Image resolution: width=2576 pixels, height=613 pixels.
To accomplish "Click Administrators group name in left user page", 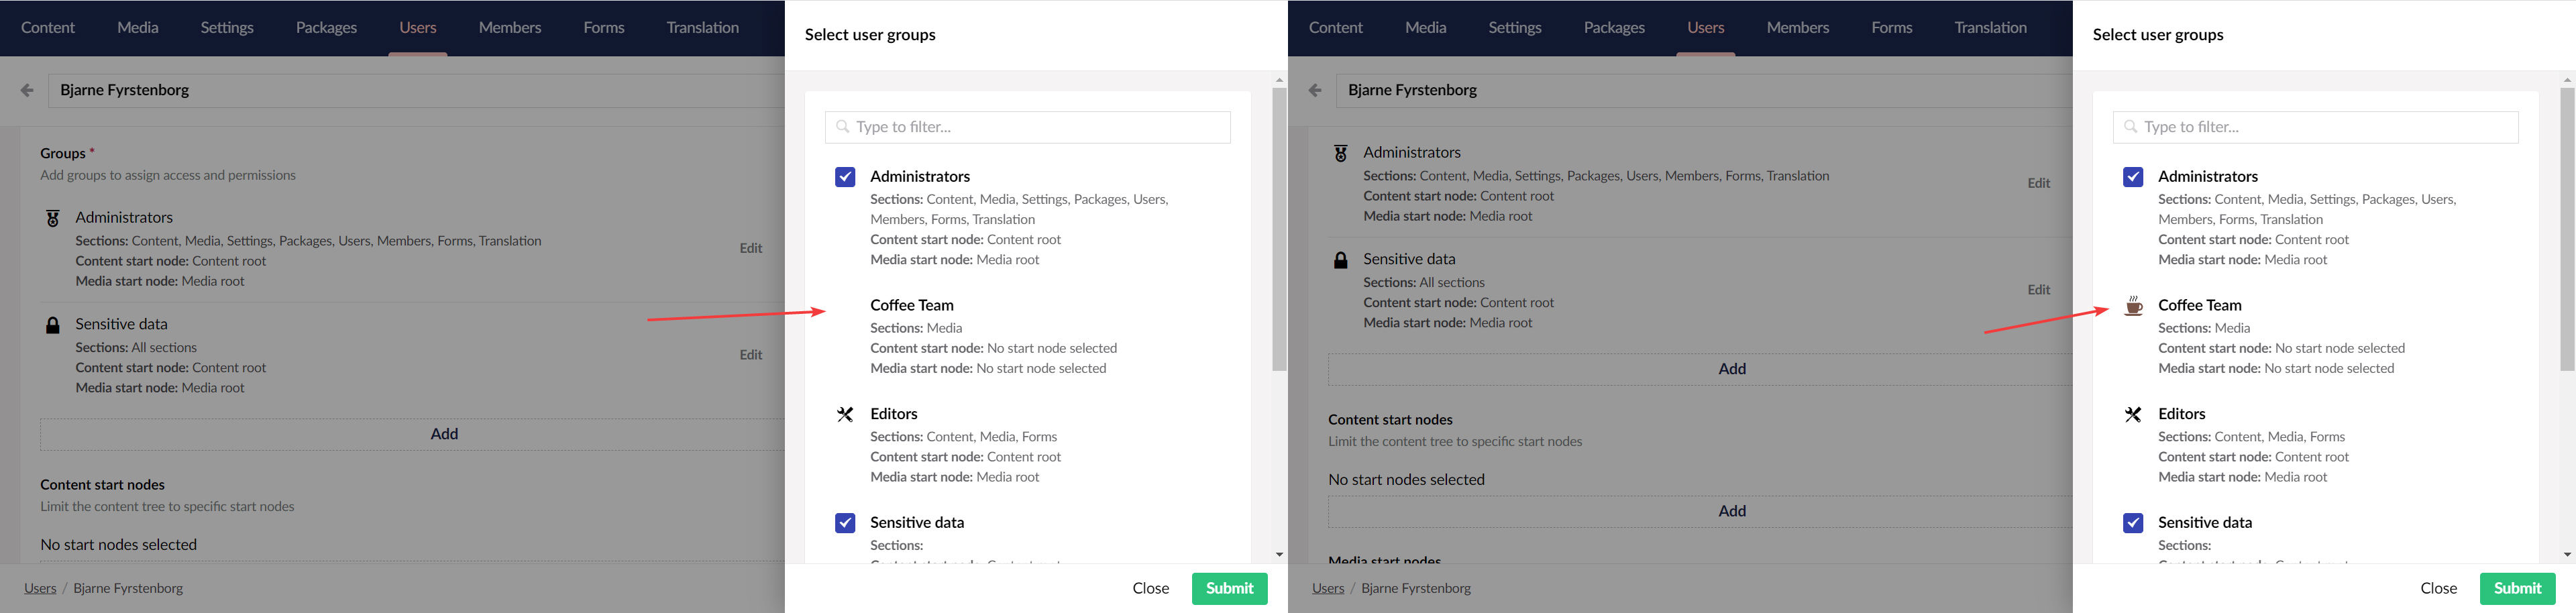I will 124,218.
